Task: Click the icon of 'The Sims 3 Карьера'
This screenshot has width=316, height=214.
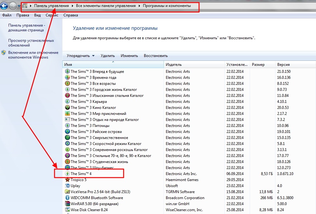Action: tap(67, 102)
